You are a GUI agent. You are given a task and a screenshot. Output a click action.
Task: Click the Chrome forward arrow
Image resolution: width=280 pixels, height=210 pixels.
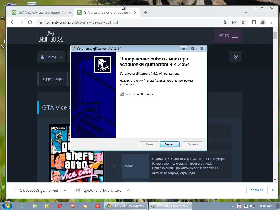pos(21,22)
